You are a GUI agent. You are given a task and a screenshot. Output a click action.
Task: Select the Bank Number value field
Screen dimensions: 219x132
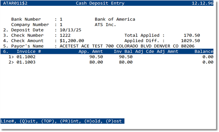[61, 20]
